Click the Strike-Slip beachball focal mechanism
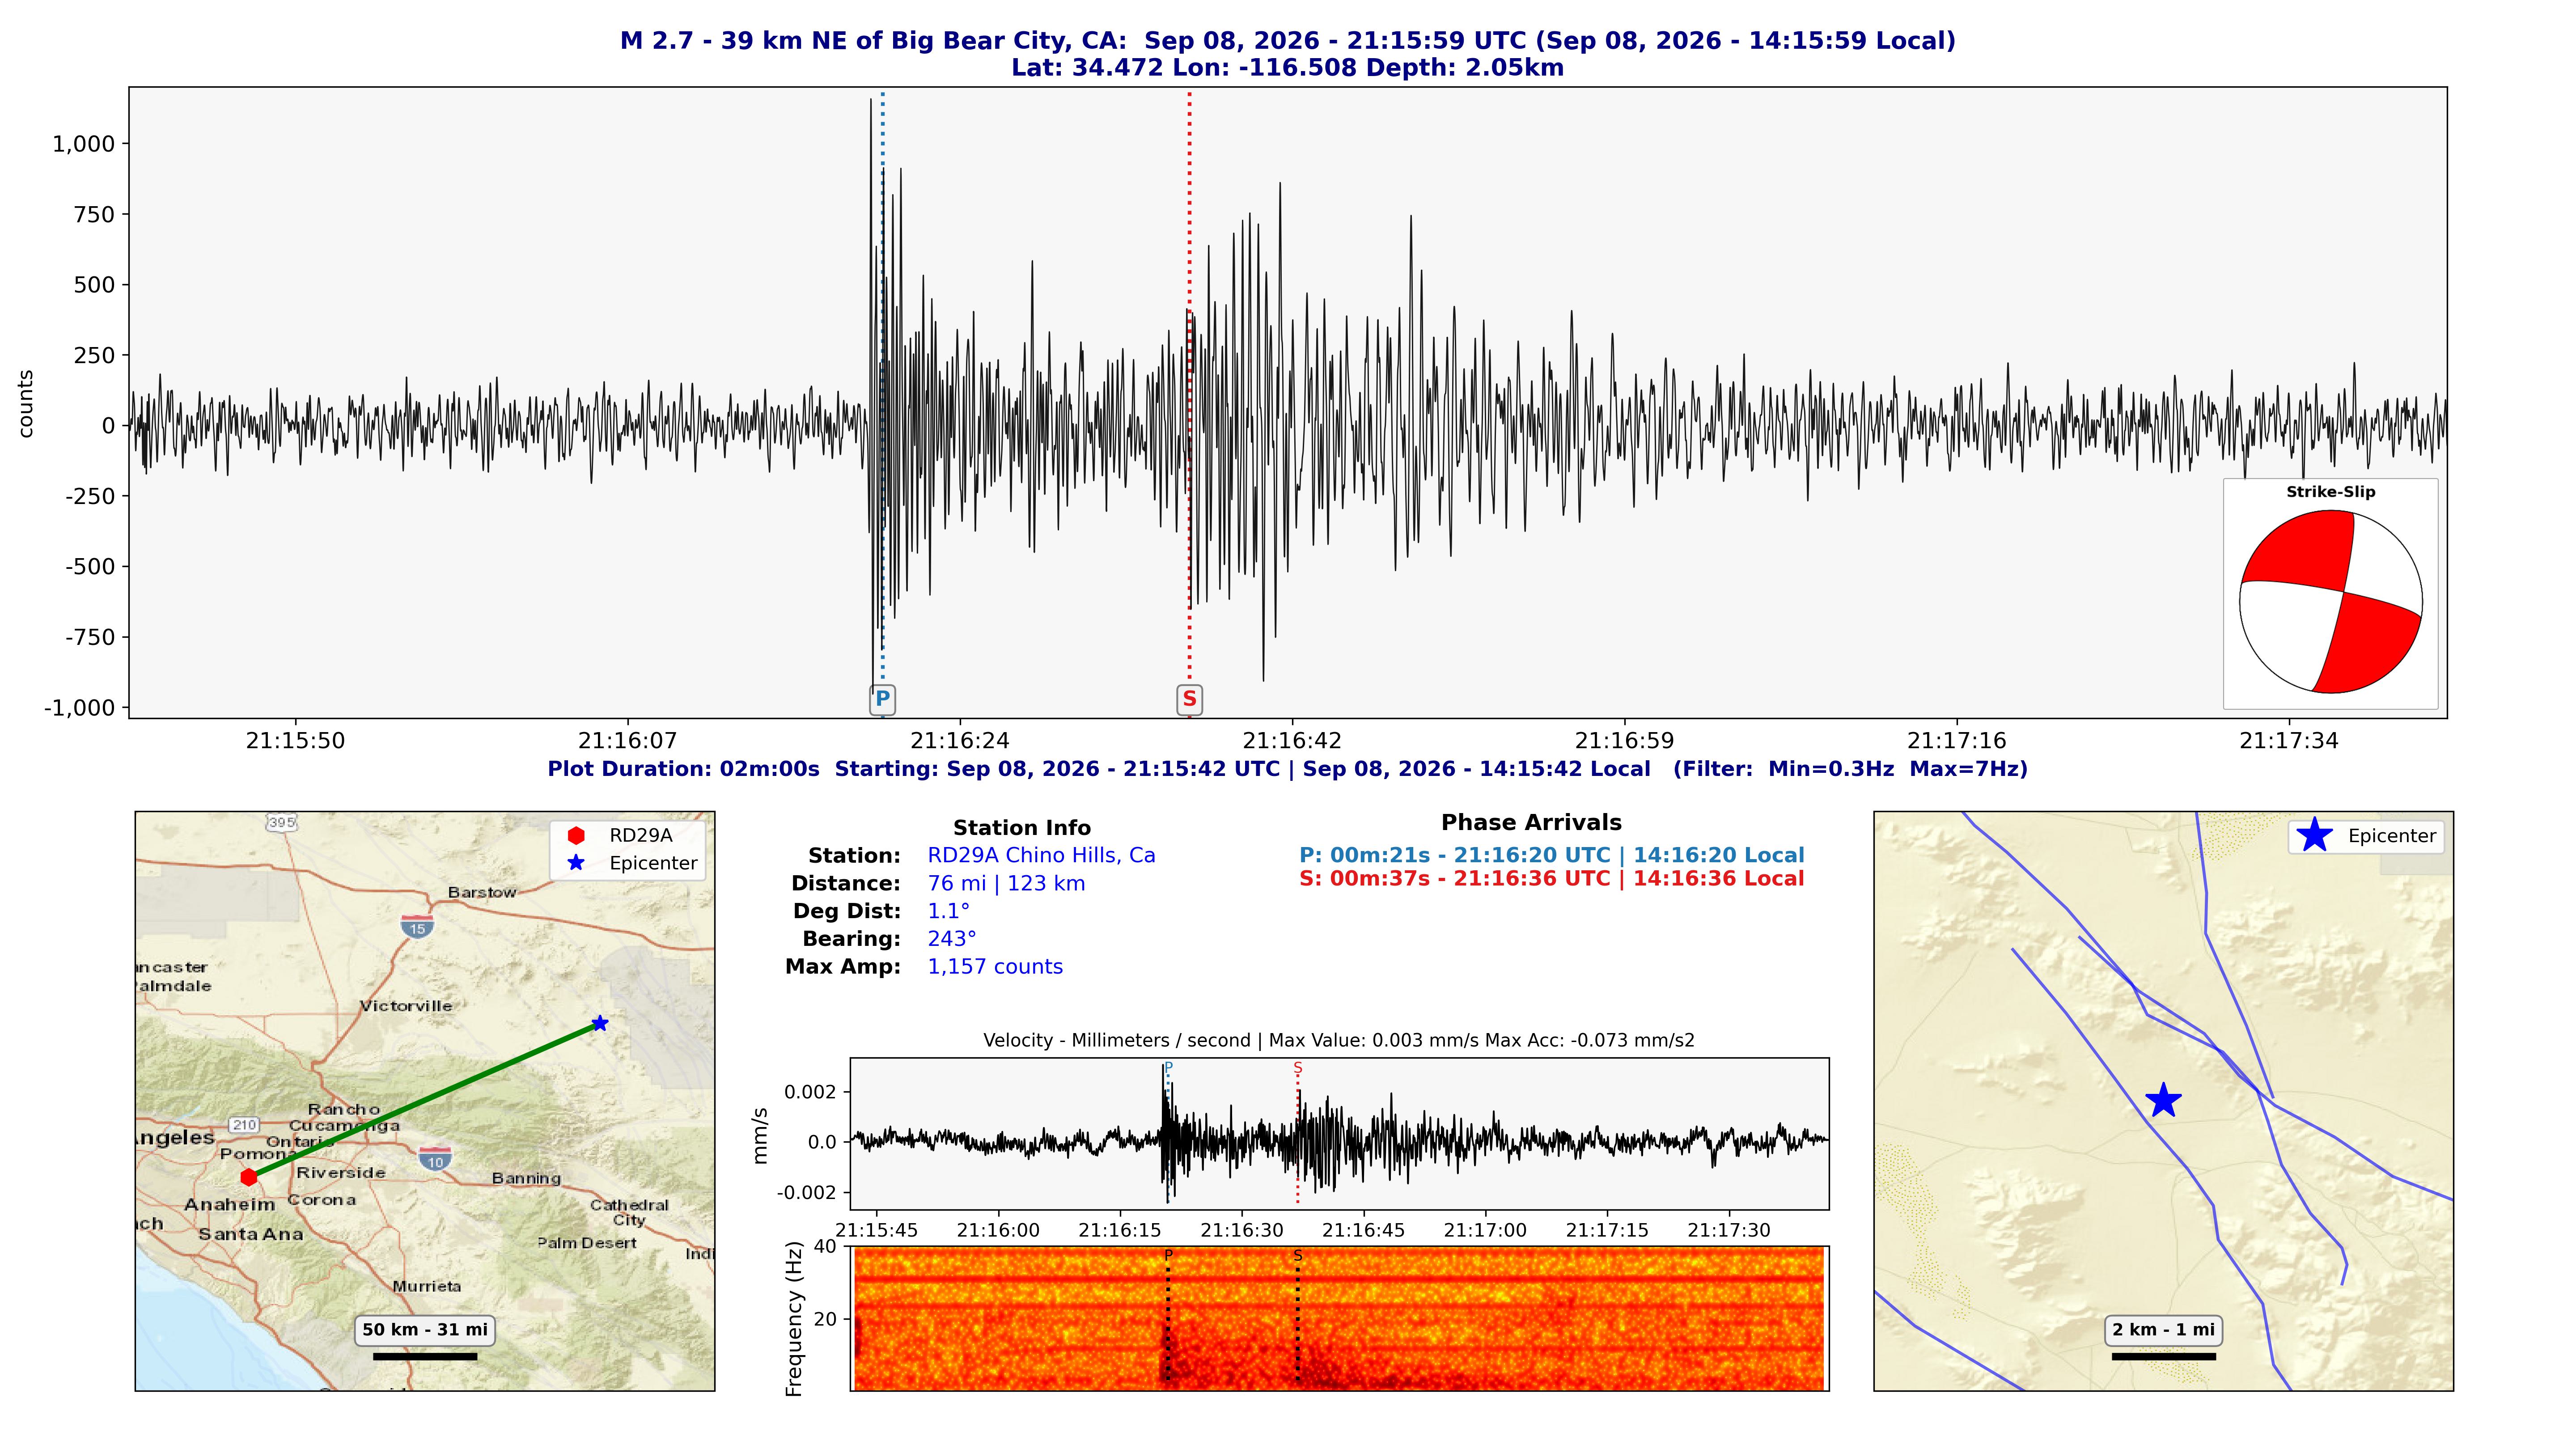 tap(2330, 602)
